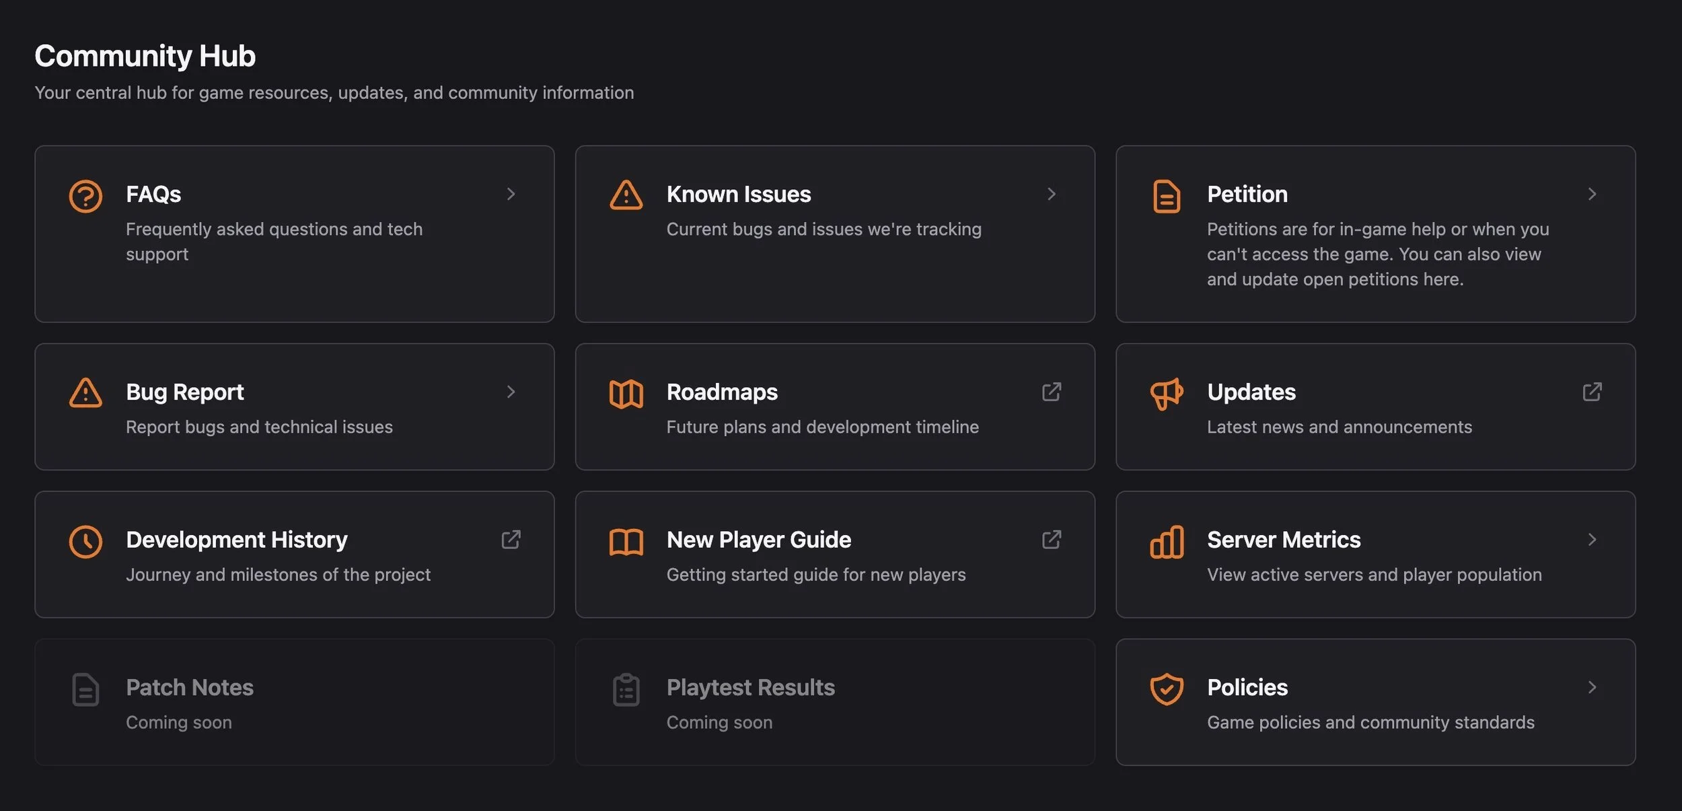Click the Server Metrics bar chart icon
Screen dimensions: 1682x811
point(1167,542)
